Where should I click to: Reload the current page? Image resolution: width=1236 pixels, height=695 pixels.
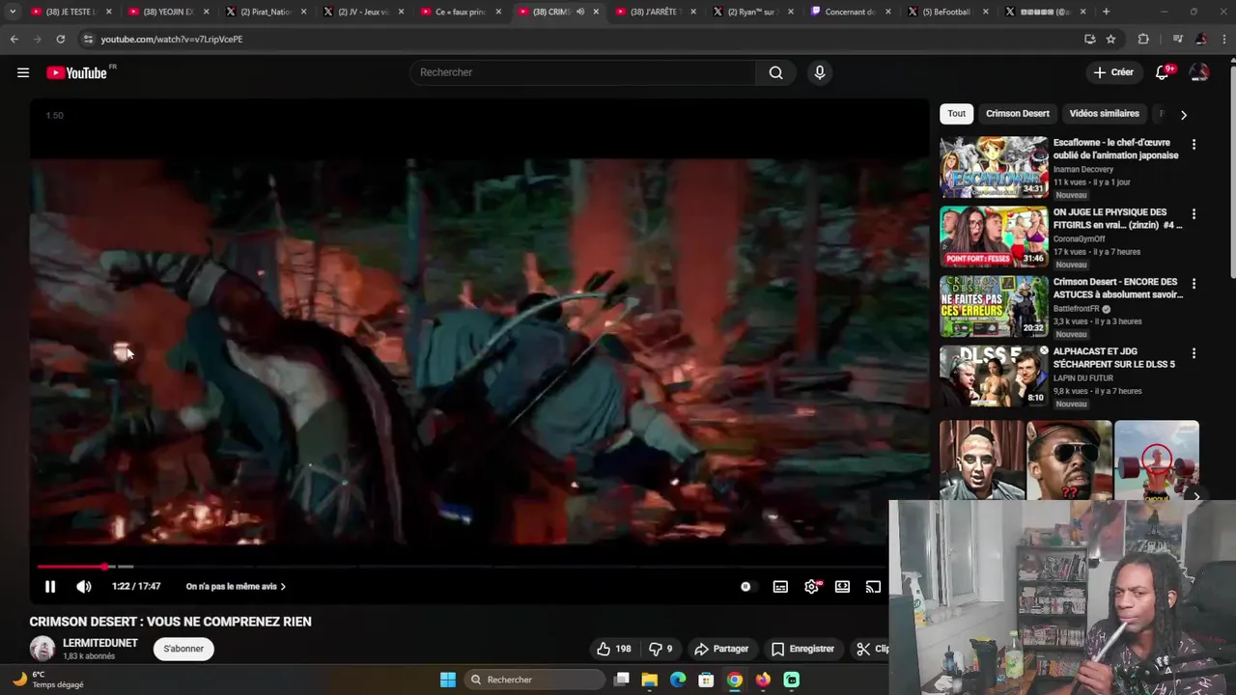tap(60, 39)
